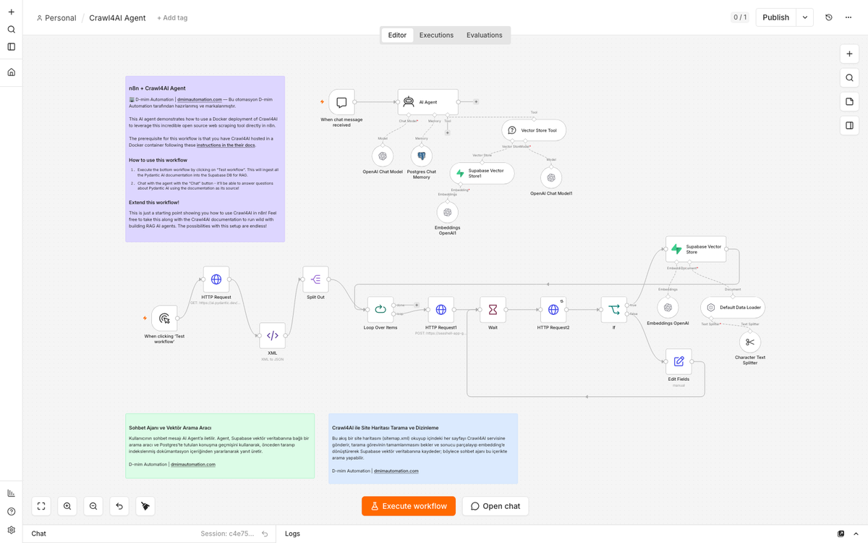Reset the chat session icon
The width and height of the screenshot is (868, 543).
coord(265,534)
